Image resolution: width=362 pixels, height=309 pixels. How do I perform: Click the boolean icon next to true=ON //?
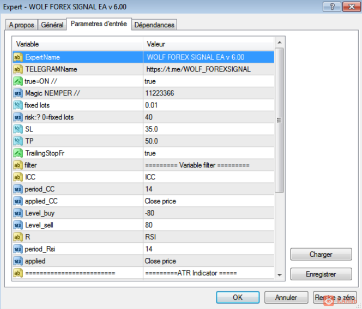[x=18, y=81]
